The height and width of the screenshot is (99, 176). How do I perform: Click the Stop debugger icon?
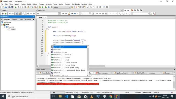pyautogui.click(x=100, y=7)
